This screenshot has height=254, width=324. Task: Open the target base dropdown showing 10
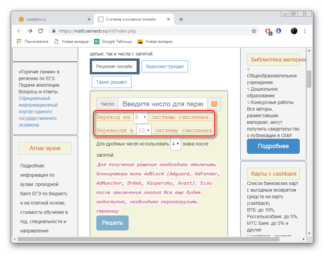144,130
